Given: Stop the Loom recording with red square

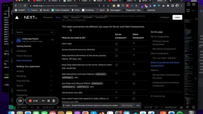Looking at the screenshot, I should tap(30, 101).
